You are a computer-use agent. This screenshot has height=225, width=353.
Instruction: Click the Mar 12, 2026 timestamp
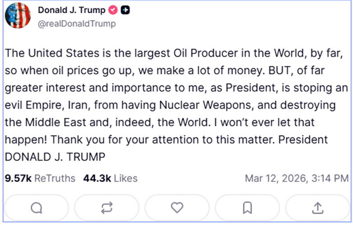(x=296, y=178)
